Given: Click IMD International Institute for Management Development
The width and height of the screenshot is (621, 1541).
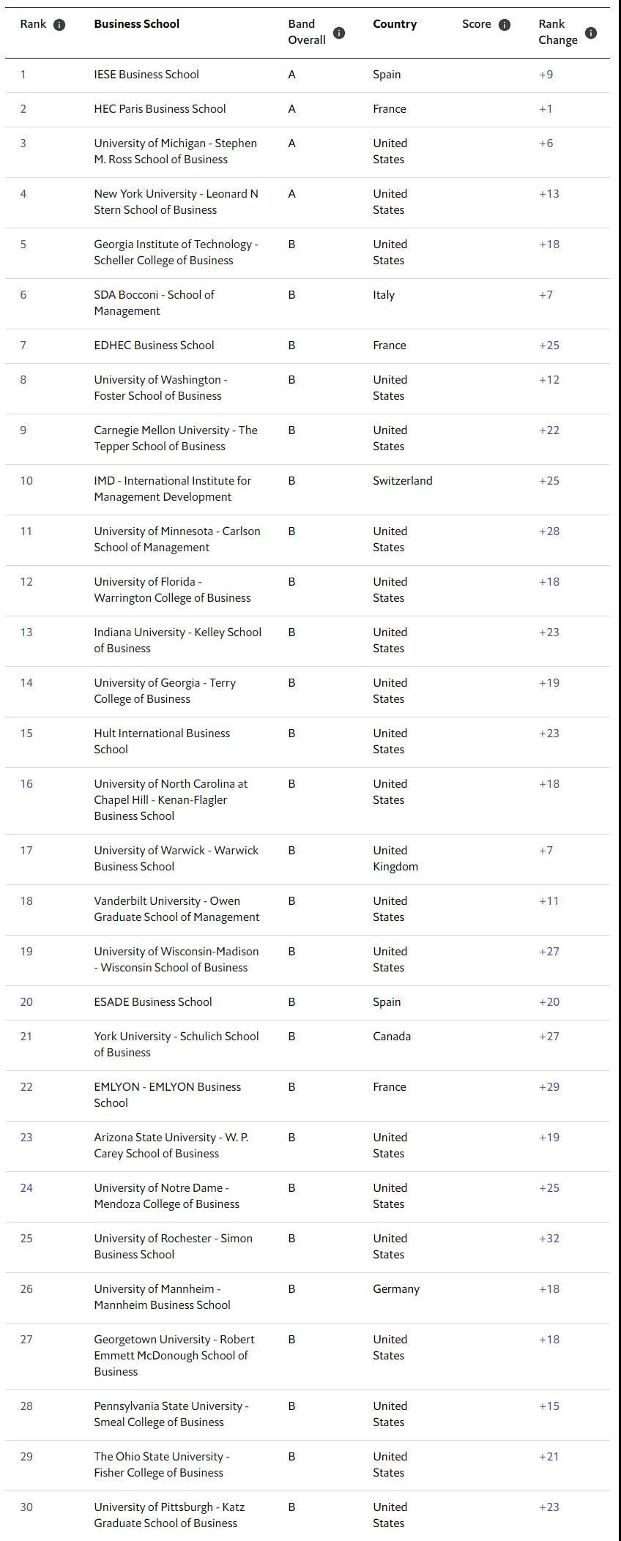Looking at the screenshot, I should coord(172,489).
